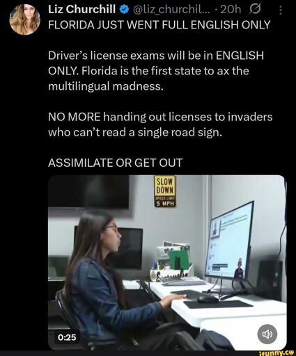Open the Grok slashed-circle icon beside 20h
296x356 pixels.
[x=254, y=9]
